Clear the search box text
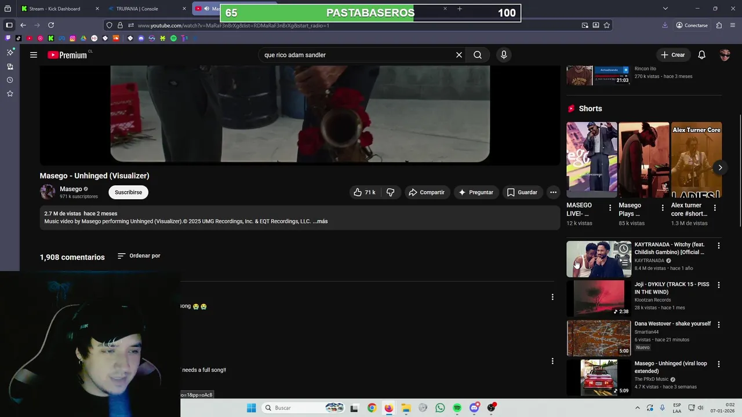 tap(459, 55)
